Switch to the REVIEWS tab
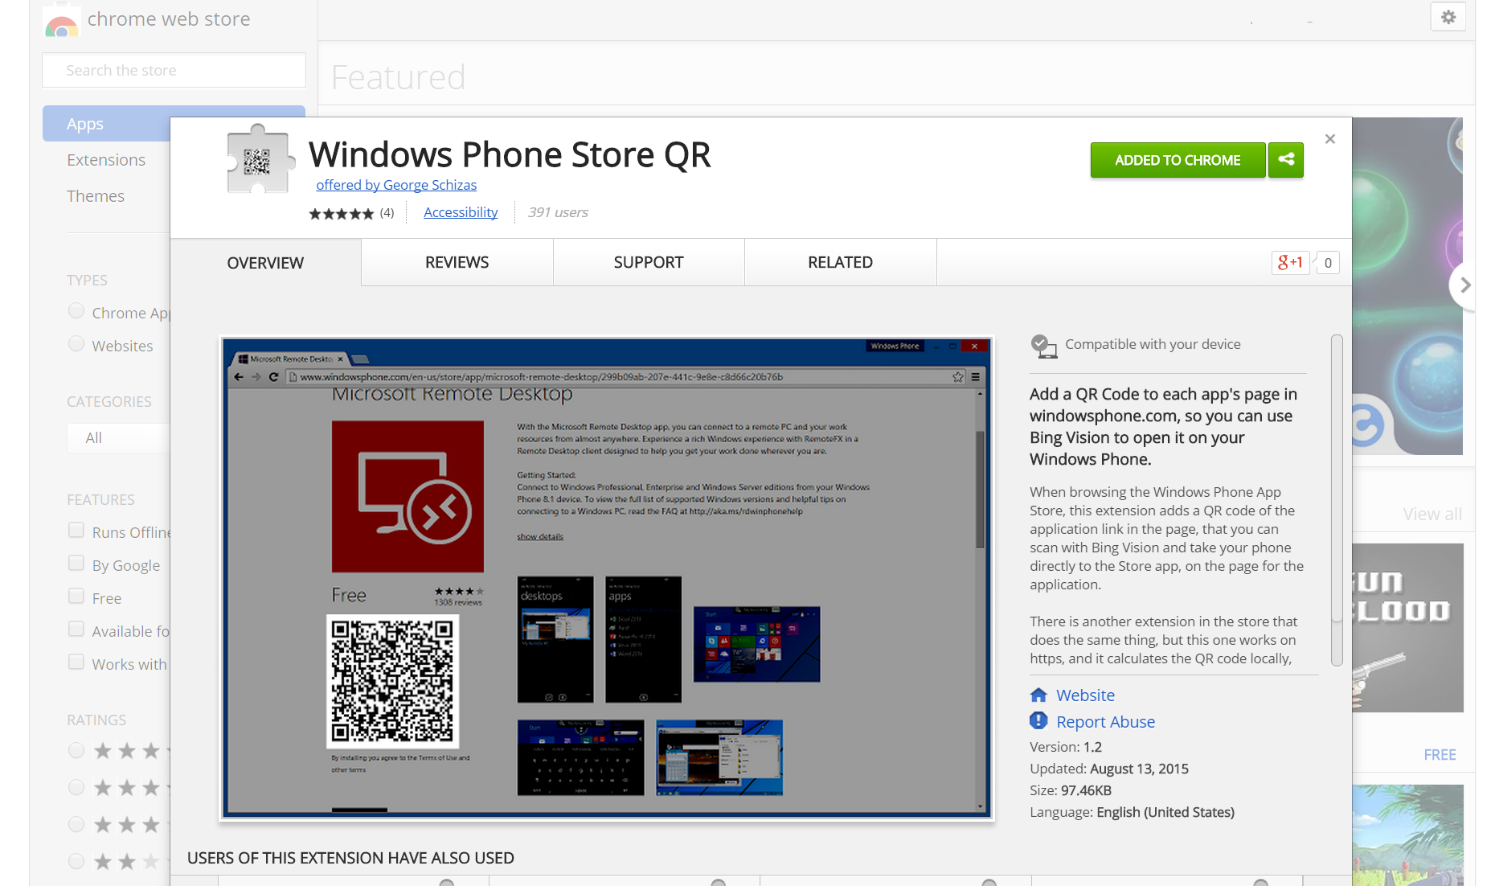The width and height of the screenshot is (1495, 886). pos(457,262)
